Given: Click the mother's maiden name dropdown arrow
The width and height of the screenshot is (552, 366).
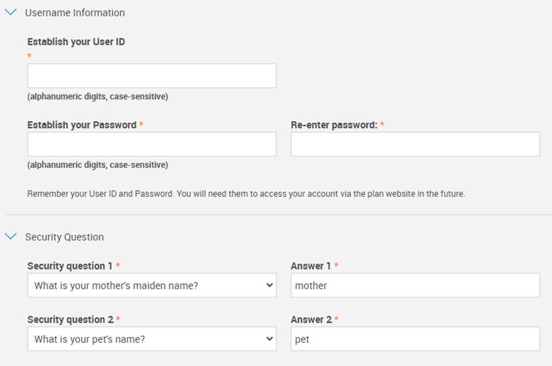Looking at the screenshot, I should click(x=269, y=286).
